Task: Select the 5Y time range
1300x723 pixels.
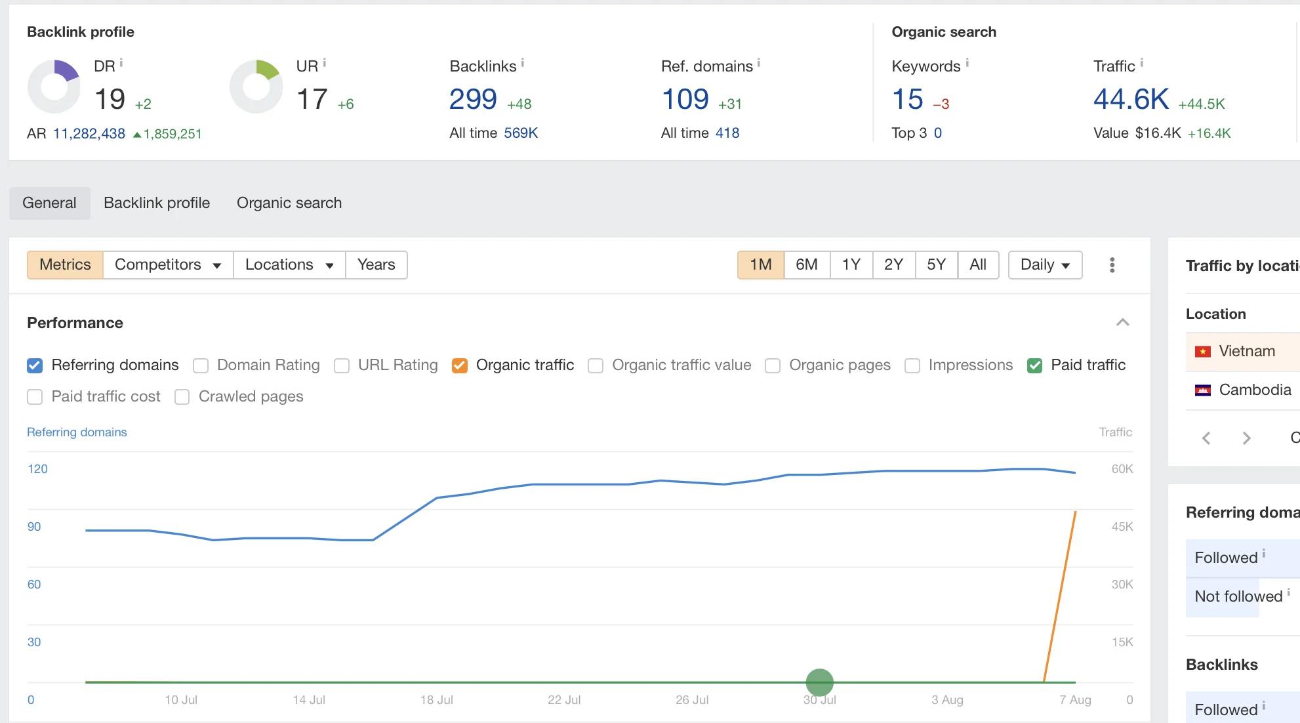Action: [937, 265]
